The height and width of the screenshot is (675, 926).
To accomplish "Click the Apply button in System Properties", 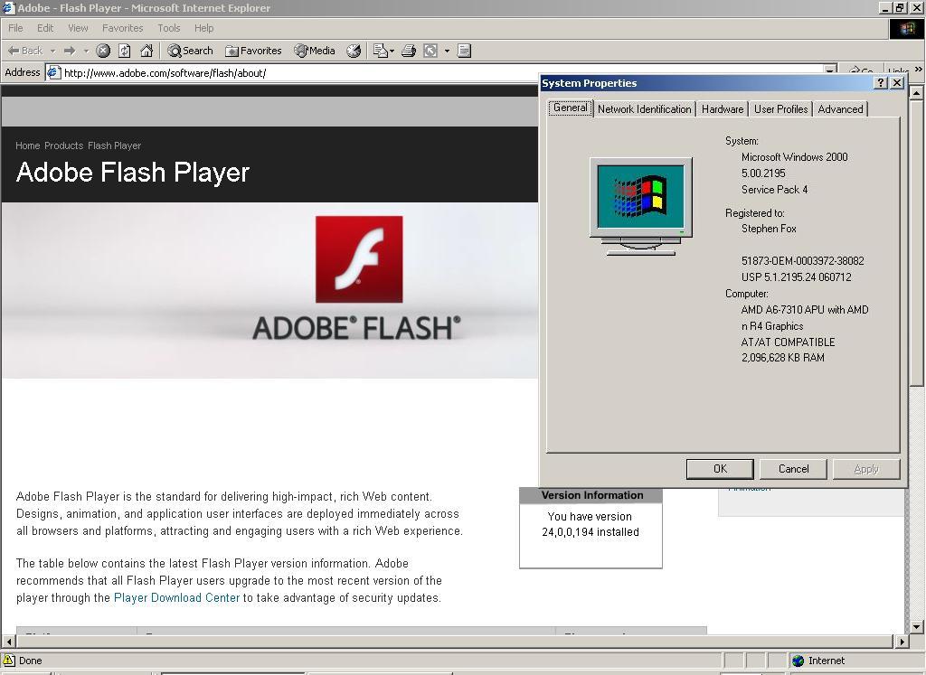I will pyautogui.click(x=866, y=469).
